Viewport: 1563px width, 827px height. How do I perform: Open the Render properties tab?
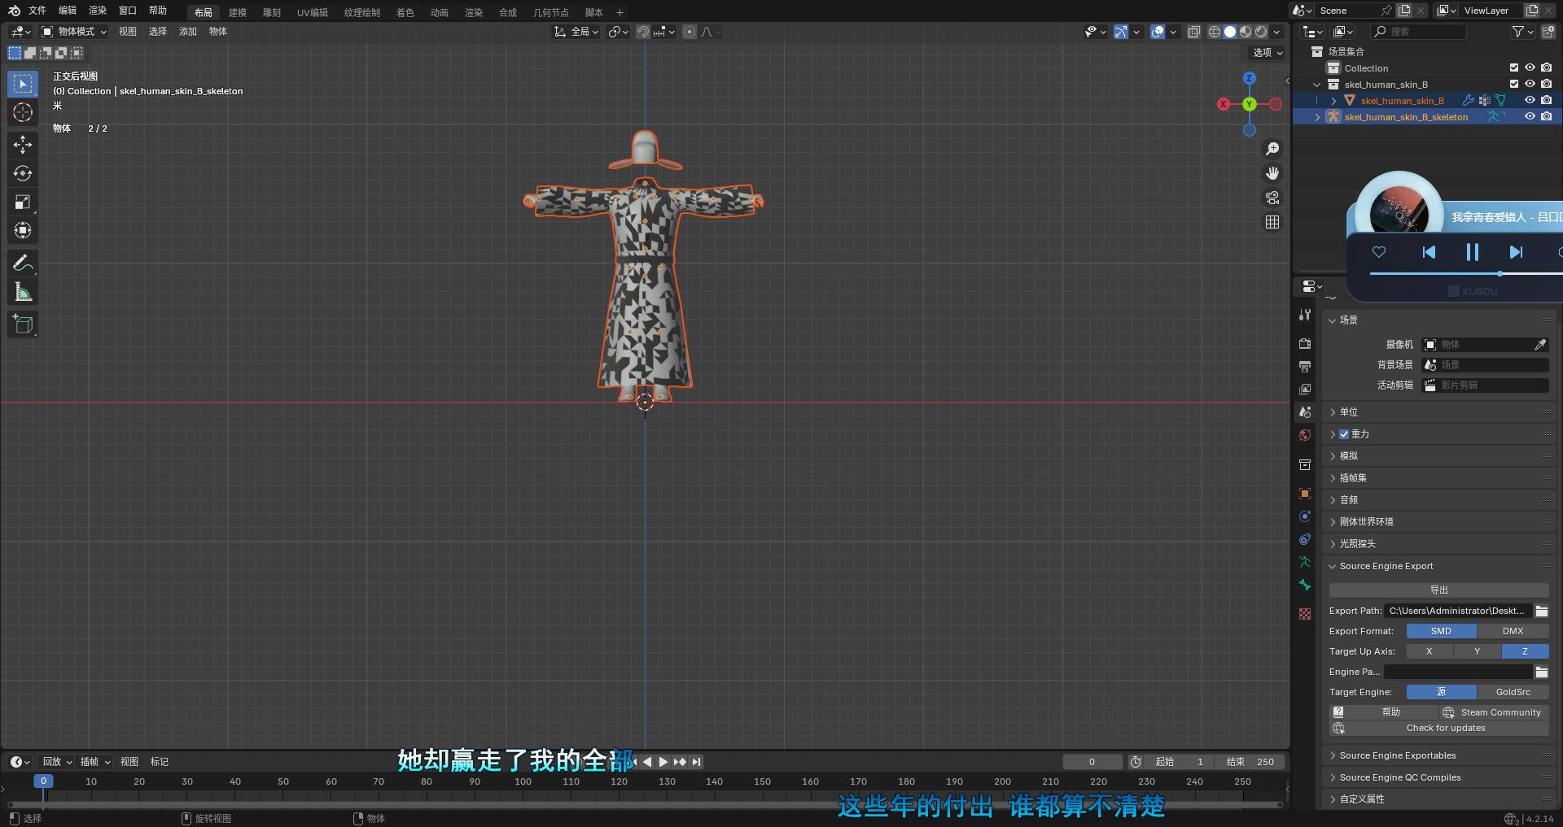point(1305,344)
